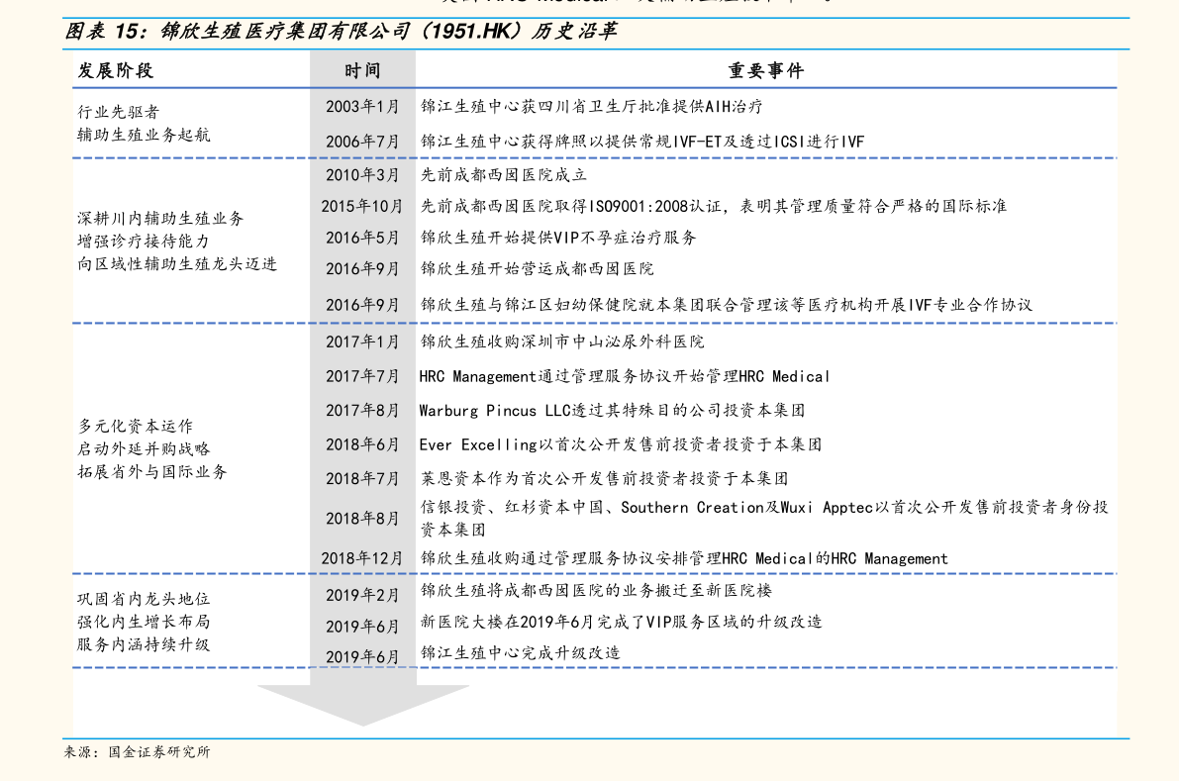
Task: Click event 锦欣生殖收购...HRC Medical的HRC Management
Action: coord(683,558)
